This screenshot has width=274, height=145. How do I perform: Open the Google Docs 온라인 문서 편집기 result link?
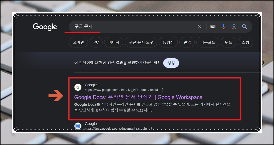click(138, 97)
